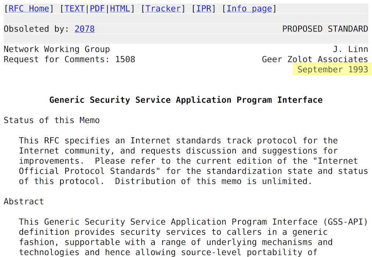Click the GSS-API abstract paragraph
The height and width of the screenshot is (257, 372).
(183, 237)
